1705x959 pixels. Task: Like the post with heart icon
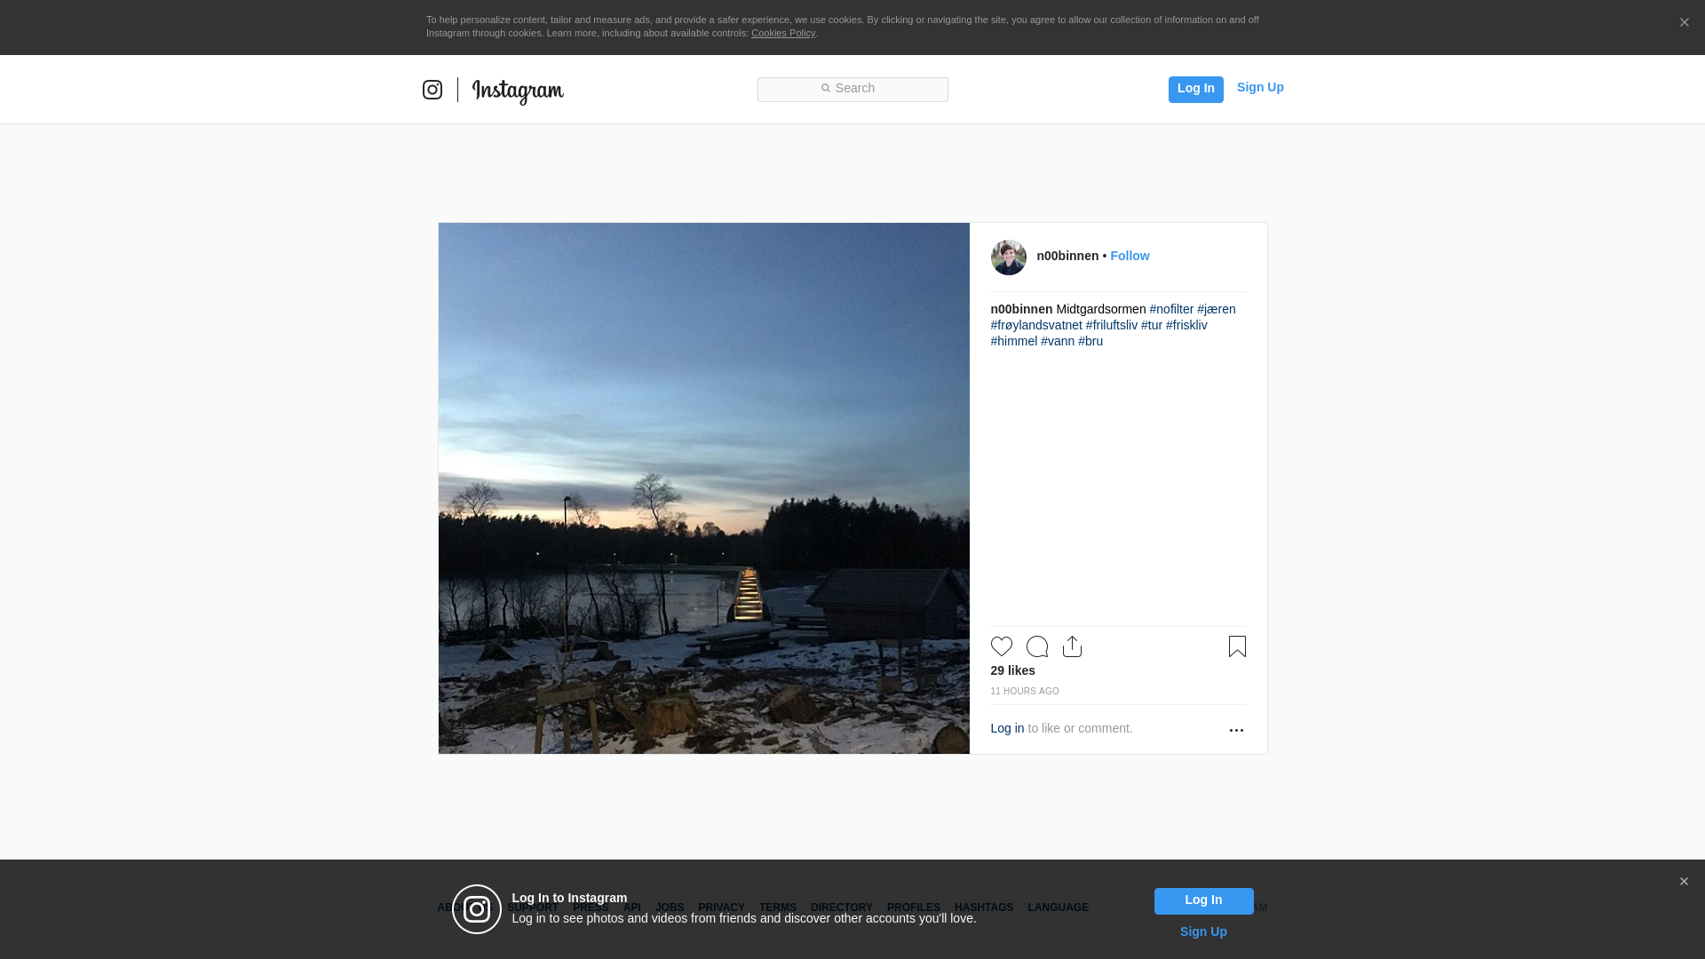click(1001, 646)
